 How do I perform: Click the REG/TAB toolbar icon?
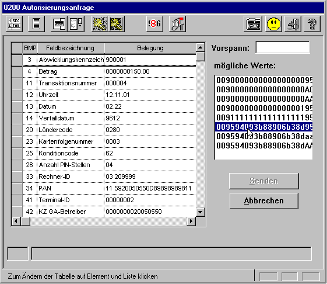(14, 23)
